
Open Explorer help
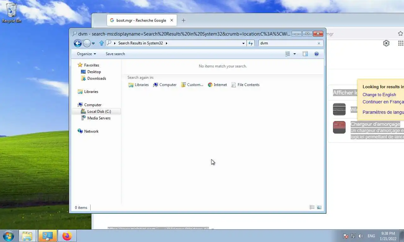(x=317, y=54)
